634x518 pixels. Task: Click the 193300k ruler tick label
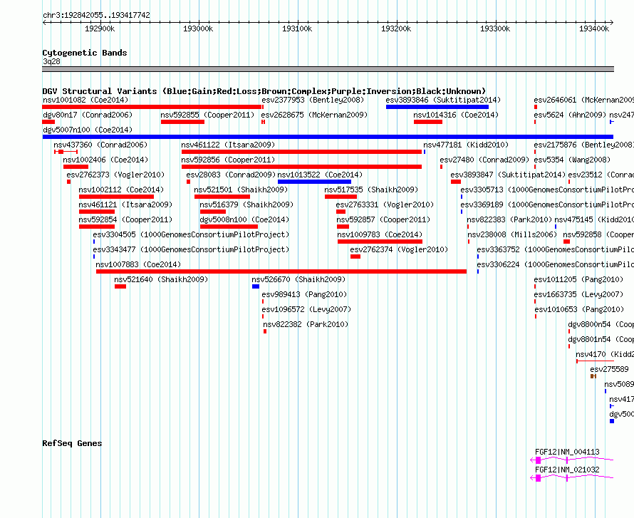point(495,29)
